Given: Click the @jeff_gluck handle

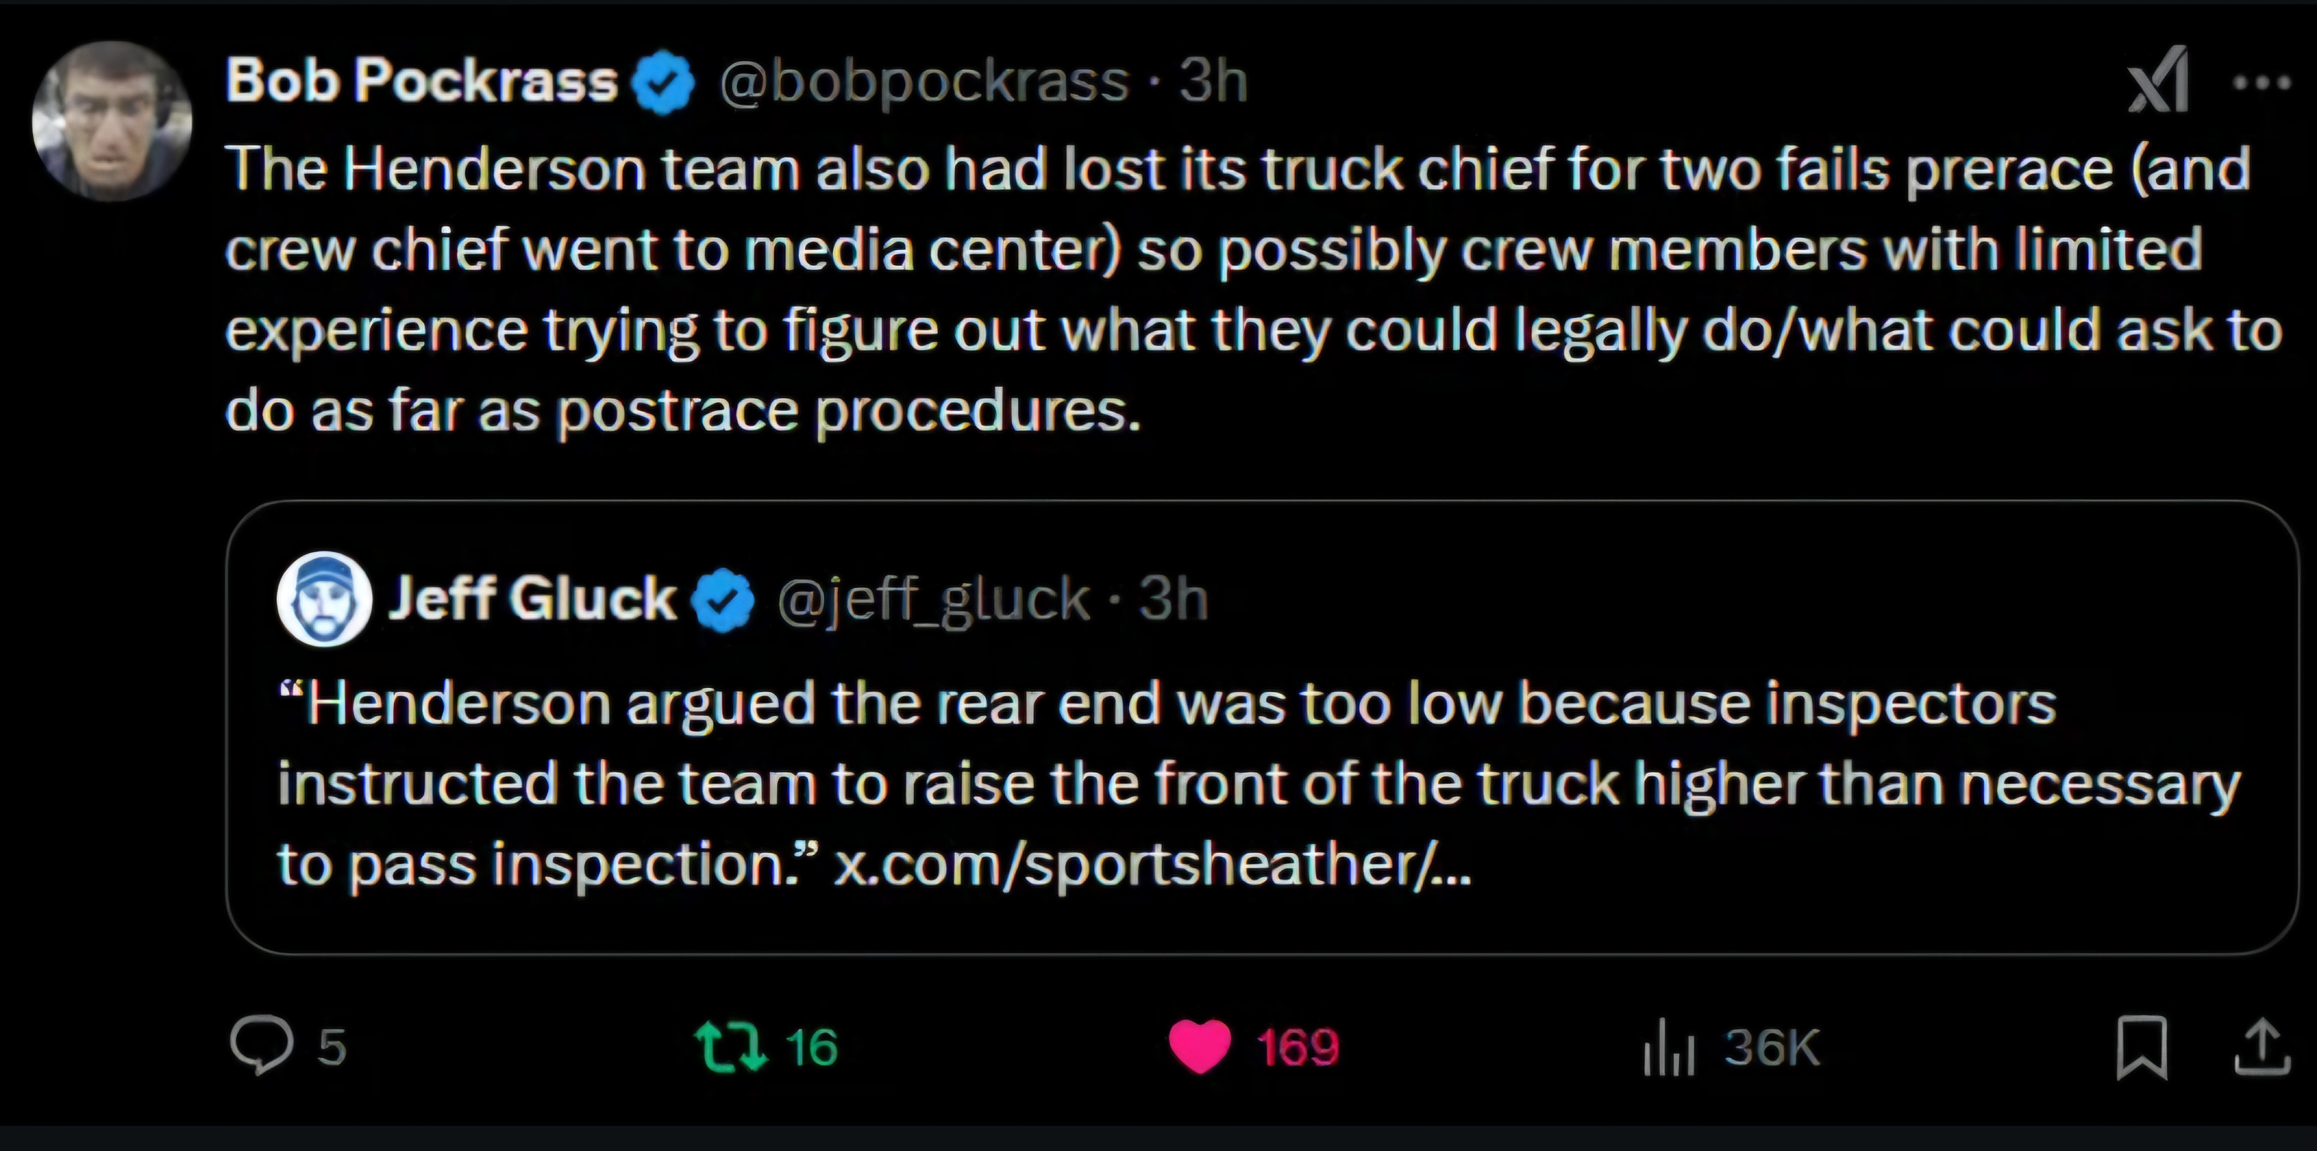Looking at the screenshot, I should point(933,599).
